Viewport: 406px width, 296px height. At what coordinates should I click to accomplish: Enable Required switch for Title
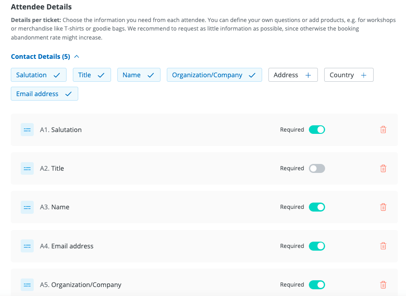click(x=317, y=168)
